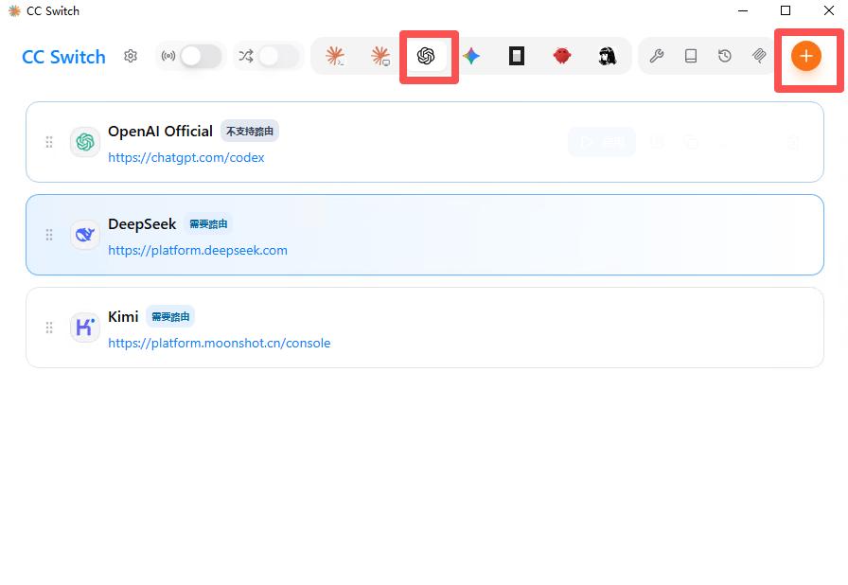Open the chatgpt.com/codex link
Screen dimensions: 848x585
(x=186, y=158)
